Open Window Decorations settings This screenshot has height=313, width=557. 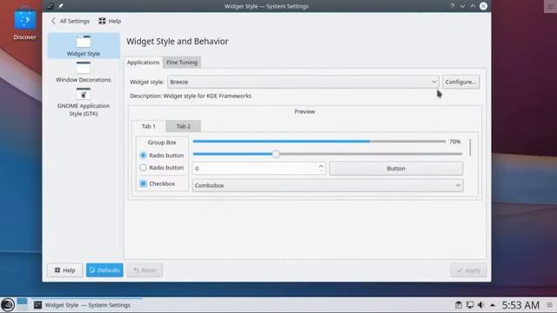pos(84,72)
